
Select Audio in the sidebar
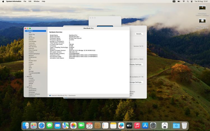[31, 36]
